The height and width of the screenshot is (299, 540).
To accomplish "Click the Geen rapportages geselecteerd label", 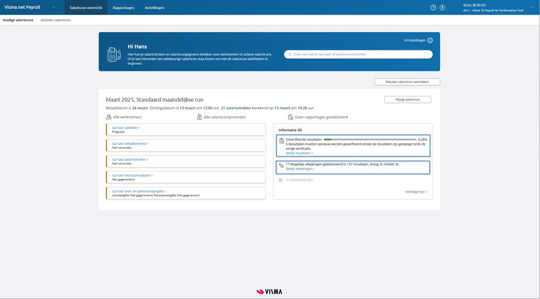I will click(x=321, y=117).
